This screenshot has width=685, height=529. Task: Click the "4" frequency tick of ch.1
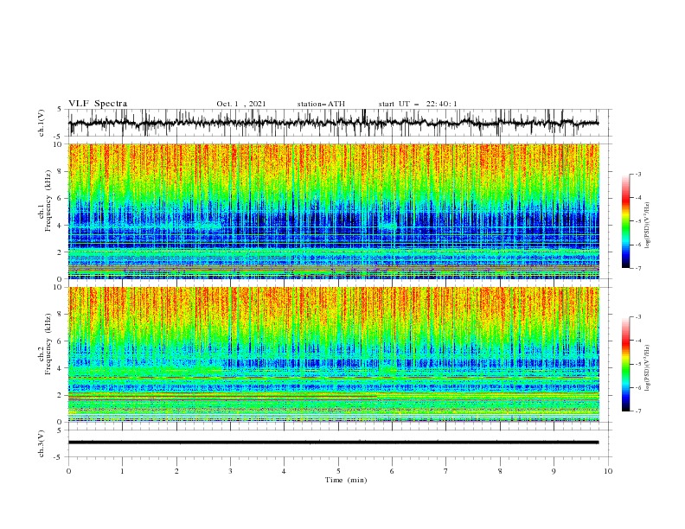coord(61,226)
